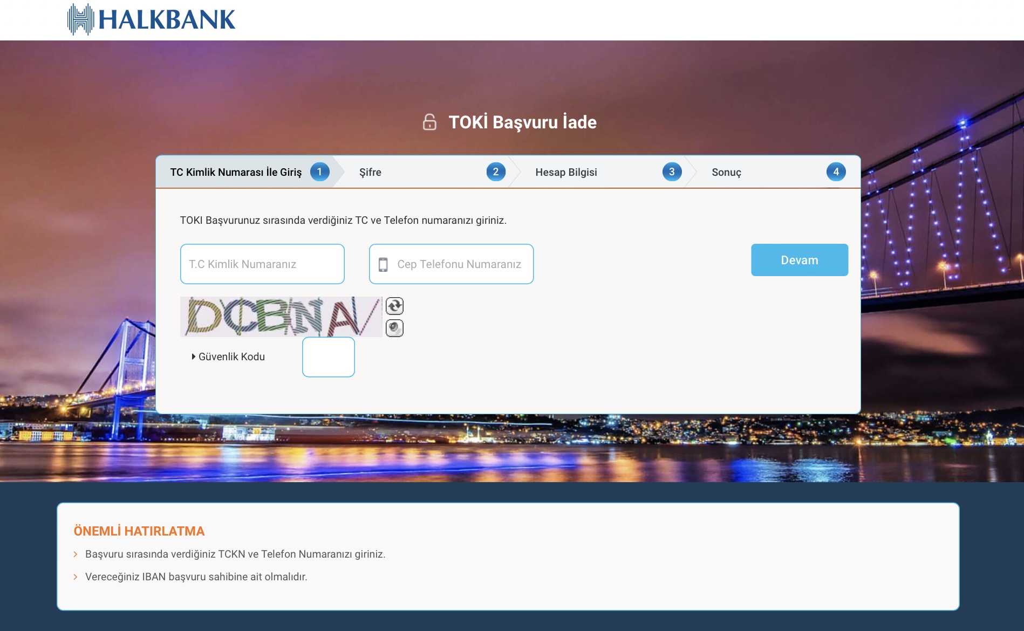Click the distorted captcha image
Screen dimensions: 1024x631
coord(281,317)
